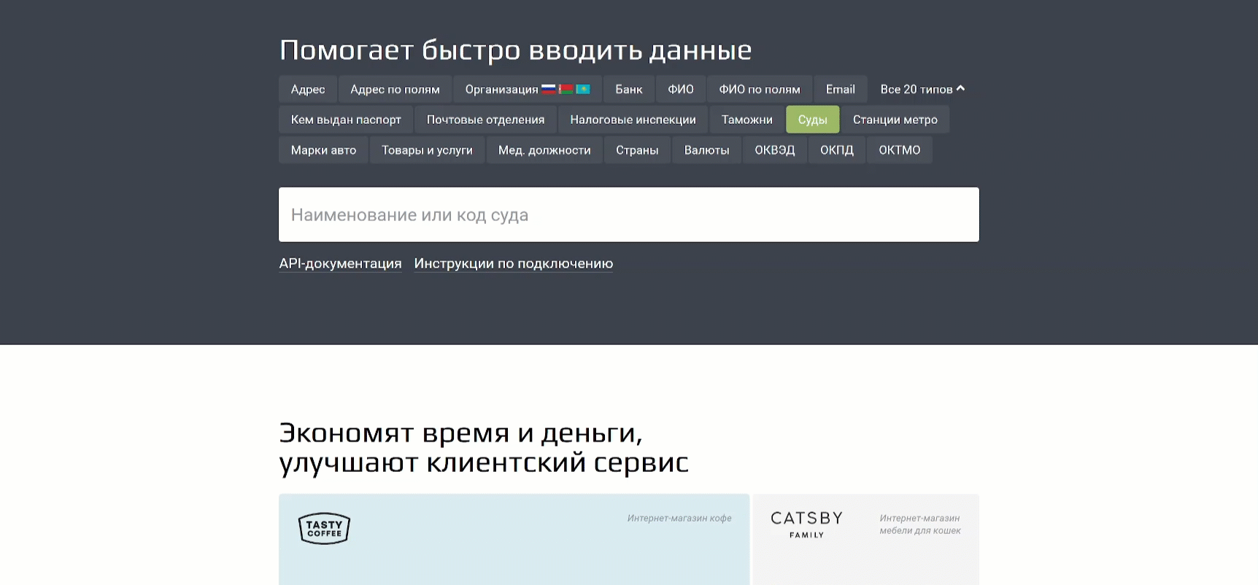This screenshot has height=585, width=1258.
Task: Open the 'ОКВЭД' tab
Action: pos(774,150)
